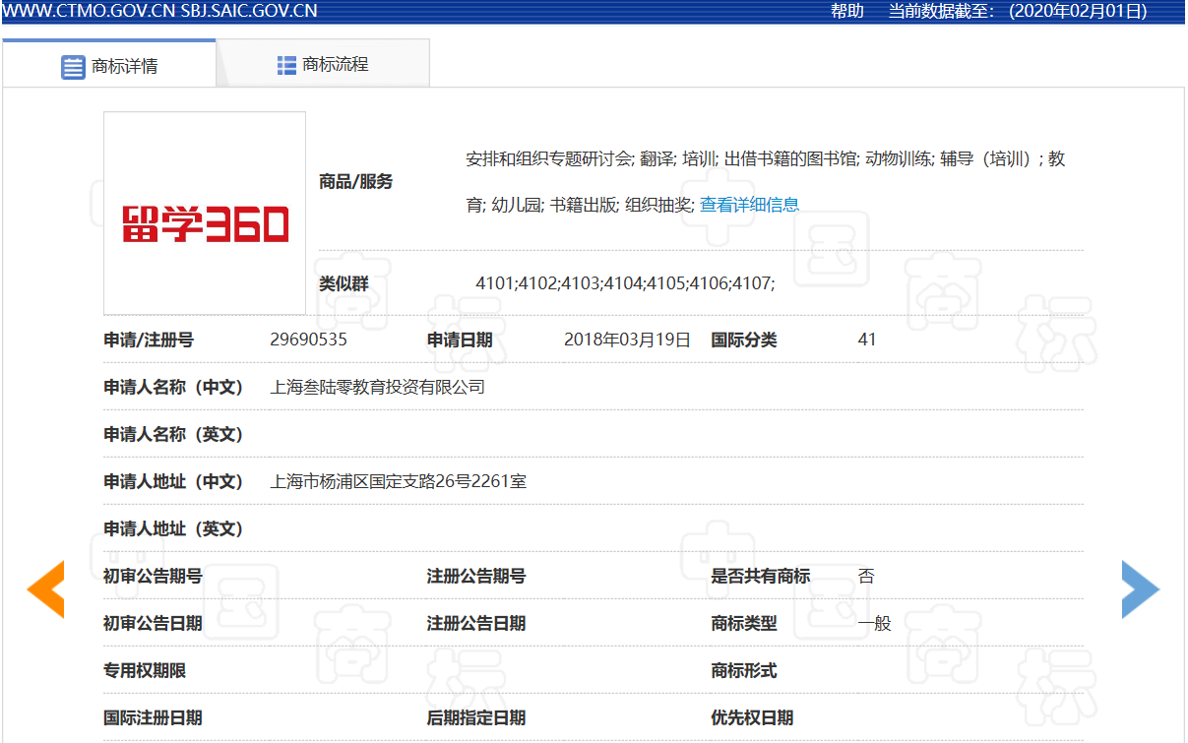Viewport: 1188px width, 743px height.
Task: Click the 国际分类 label
Action: click(x=744, y=340)
